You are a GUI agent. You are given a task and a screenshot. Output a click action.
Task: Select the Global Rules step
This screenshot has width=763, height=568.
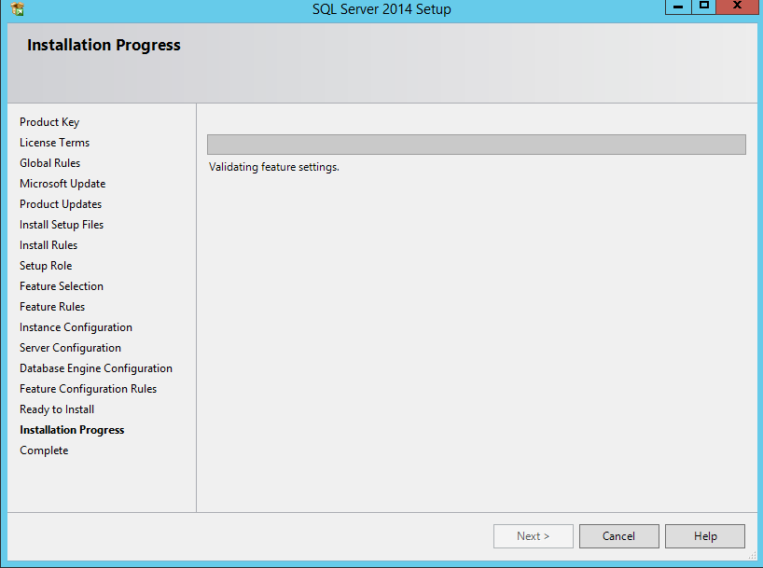(49, 163)
